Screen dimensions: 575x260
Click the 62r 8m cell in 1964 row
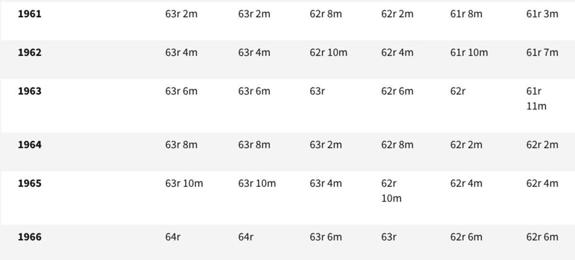[397, 145]
